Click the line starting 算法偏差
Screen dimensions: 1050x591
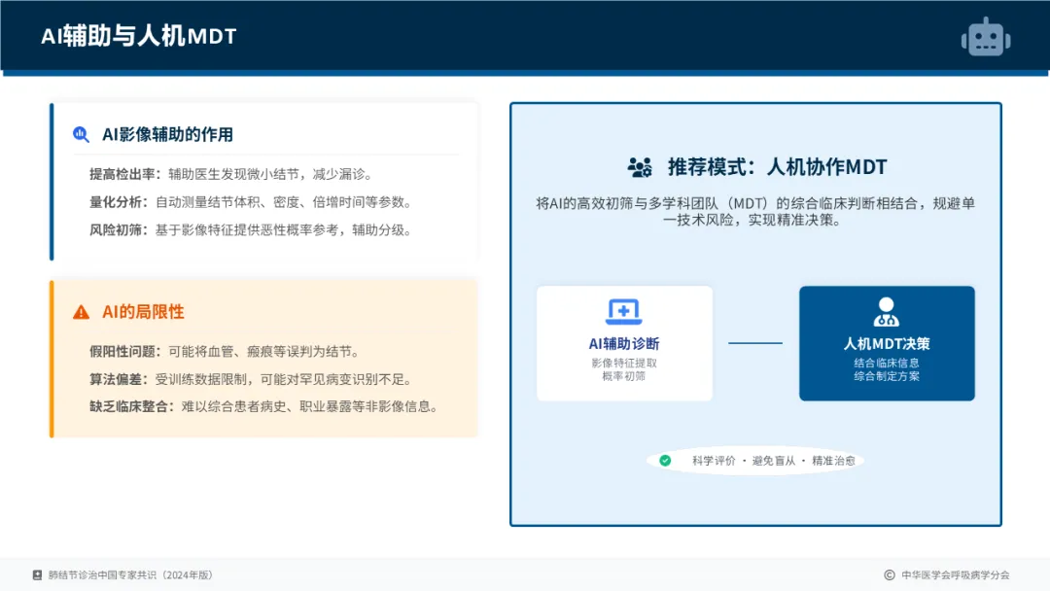(x=251, y=379)
